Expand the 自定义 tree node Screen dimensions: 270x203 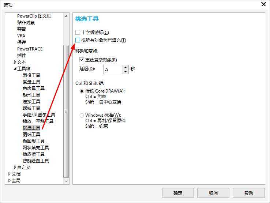pyautogui.click(x=15, y=168)
